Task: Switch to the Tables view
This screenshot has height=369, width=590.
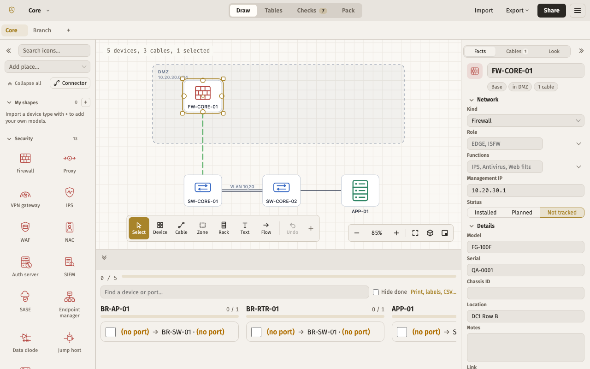Action: click(x=273, y=11)
